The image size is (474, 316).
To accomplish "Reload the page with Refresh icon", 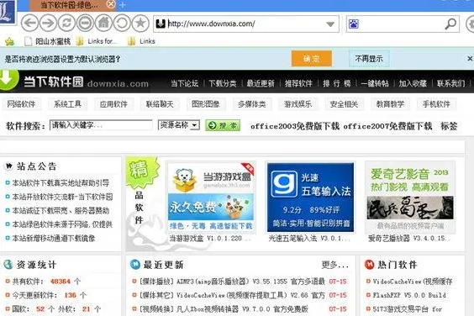I will [66, 23].
